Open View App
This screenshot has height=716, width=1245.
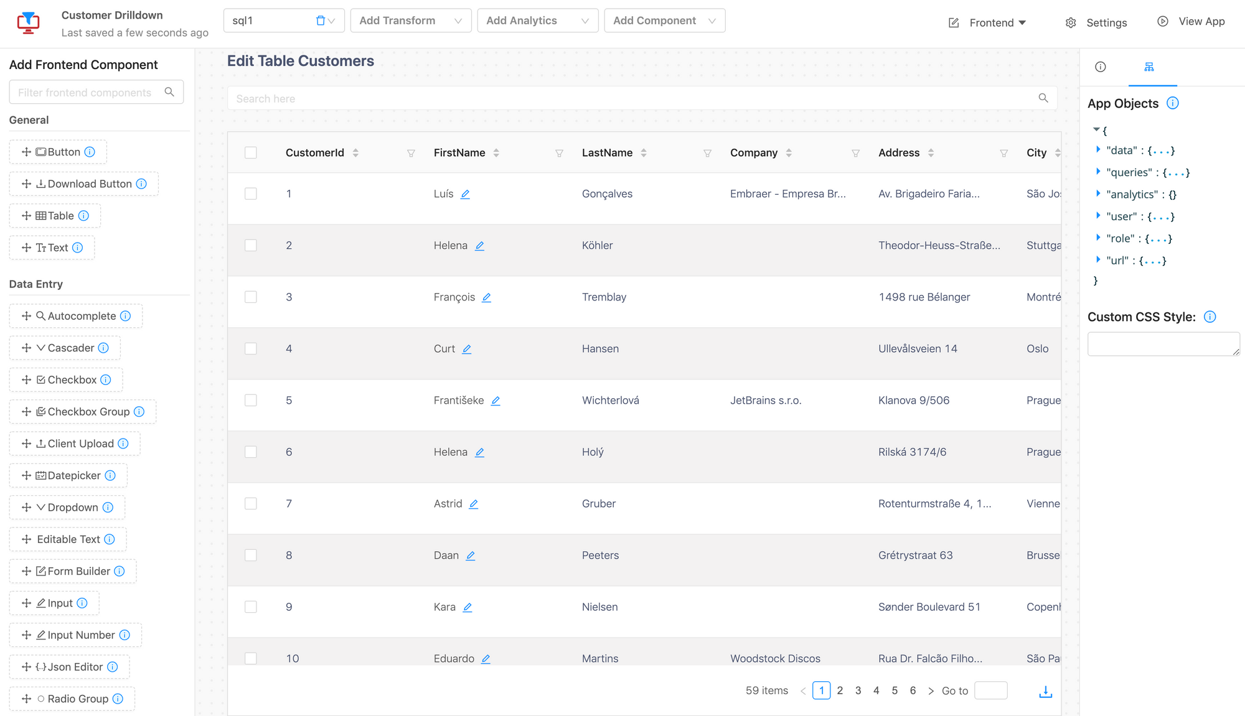coord(1191,22)
